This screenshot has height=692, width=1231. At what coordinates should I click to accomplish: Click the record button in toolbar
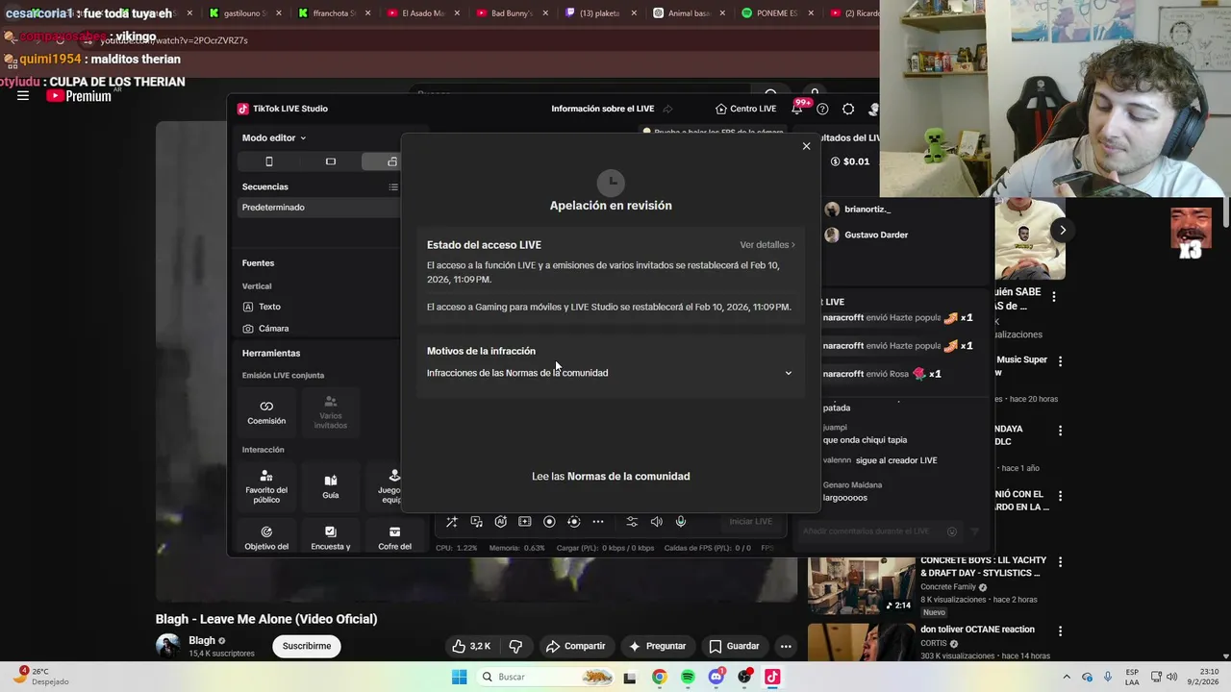click(x=549, y=522)
